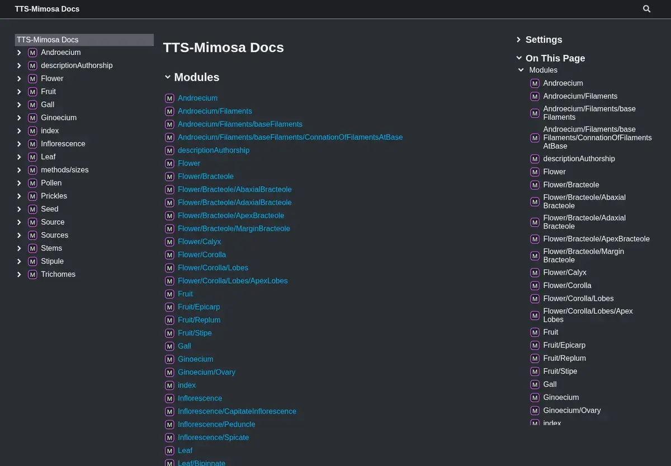Select TTS-Mimosa Docs in sidebar navigation

(x=84, y=40)
